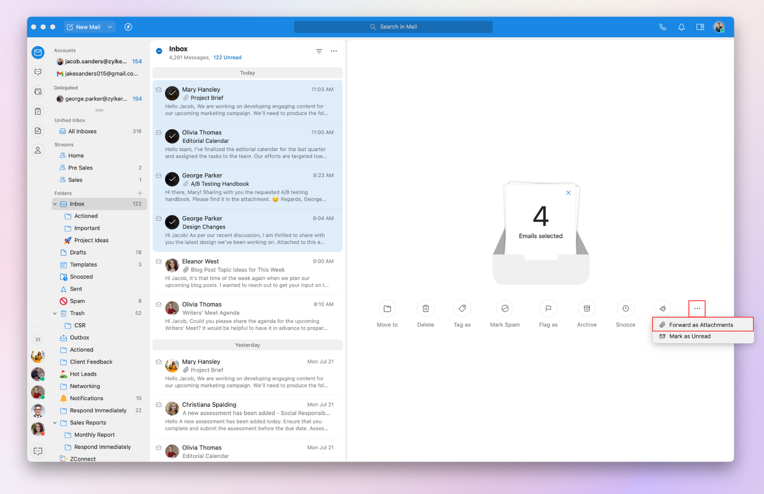Close the 4 Emails selected card
The width and height of the screenshot is (764, 494).
pos(568,193)
